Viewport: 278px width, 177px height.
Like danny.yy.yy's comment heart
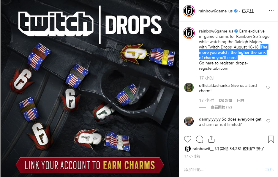[268, 121]
